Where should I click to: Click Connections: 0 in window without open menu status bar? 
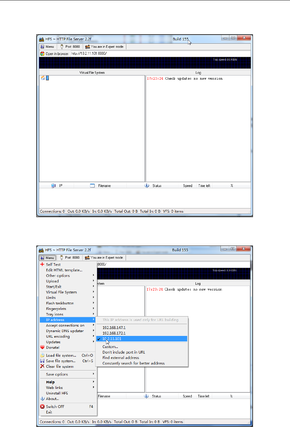52,211
